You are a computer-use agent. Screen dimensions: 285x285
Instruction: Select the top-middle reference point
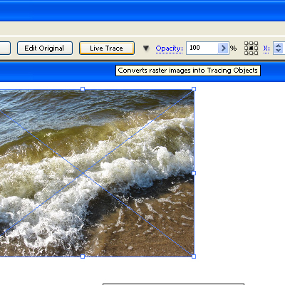point(252,43)
